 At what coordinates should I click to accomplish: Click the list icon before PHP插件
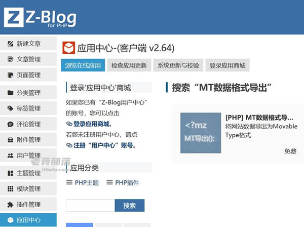click(x=109, y=182)
